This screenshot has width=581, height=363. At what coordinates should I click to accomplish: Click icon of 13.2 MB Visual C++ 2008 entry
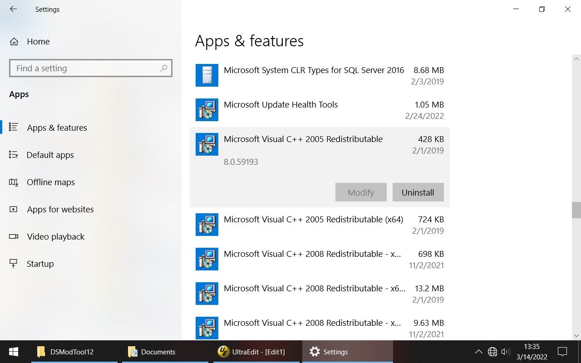[207, 294]
